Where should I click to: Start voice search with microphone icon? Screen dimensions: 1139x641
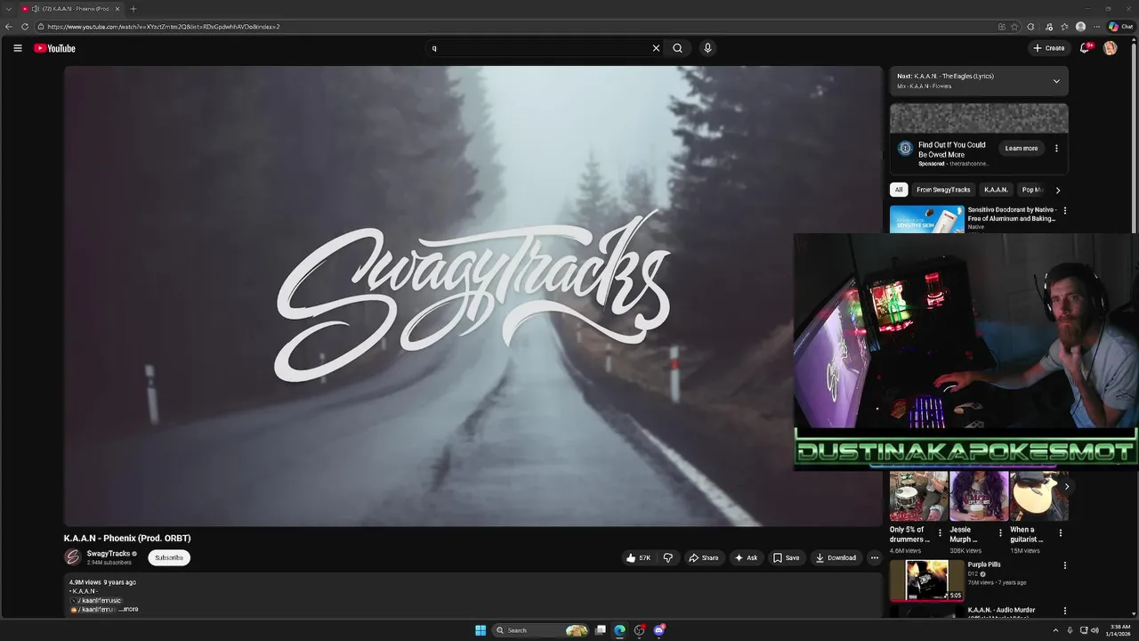pos(707,48)
